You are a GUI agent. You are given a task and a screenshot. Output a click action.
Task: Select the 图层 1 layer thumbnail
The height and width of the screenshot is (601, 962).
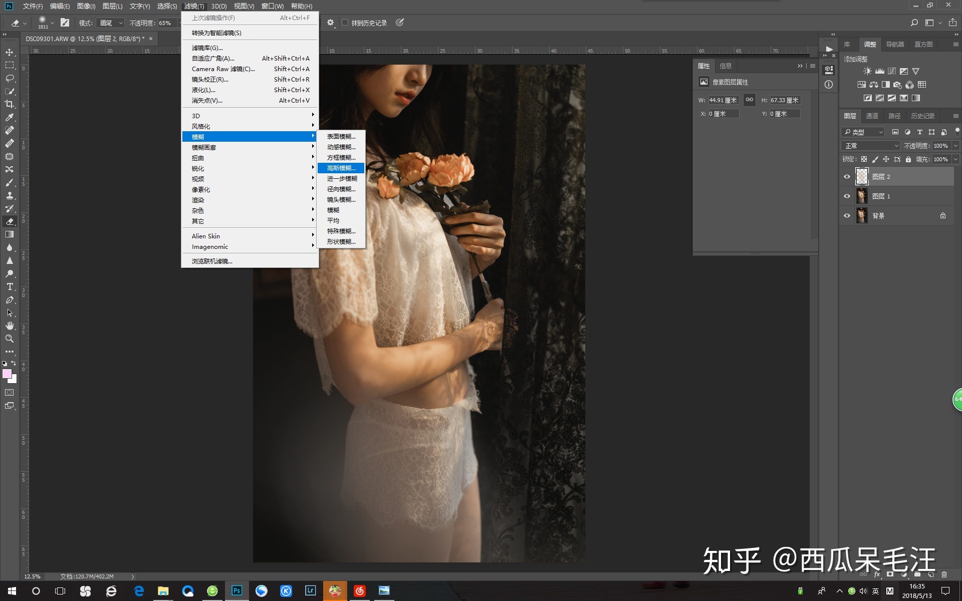[861, 196]
